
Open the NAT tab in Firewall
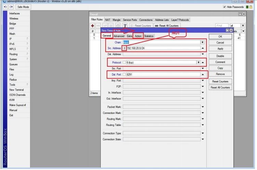[108, 20]
